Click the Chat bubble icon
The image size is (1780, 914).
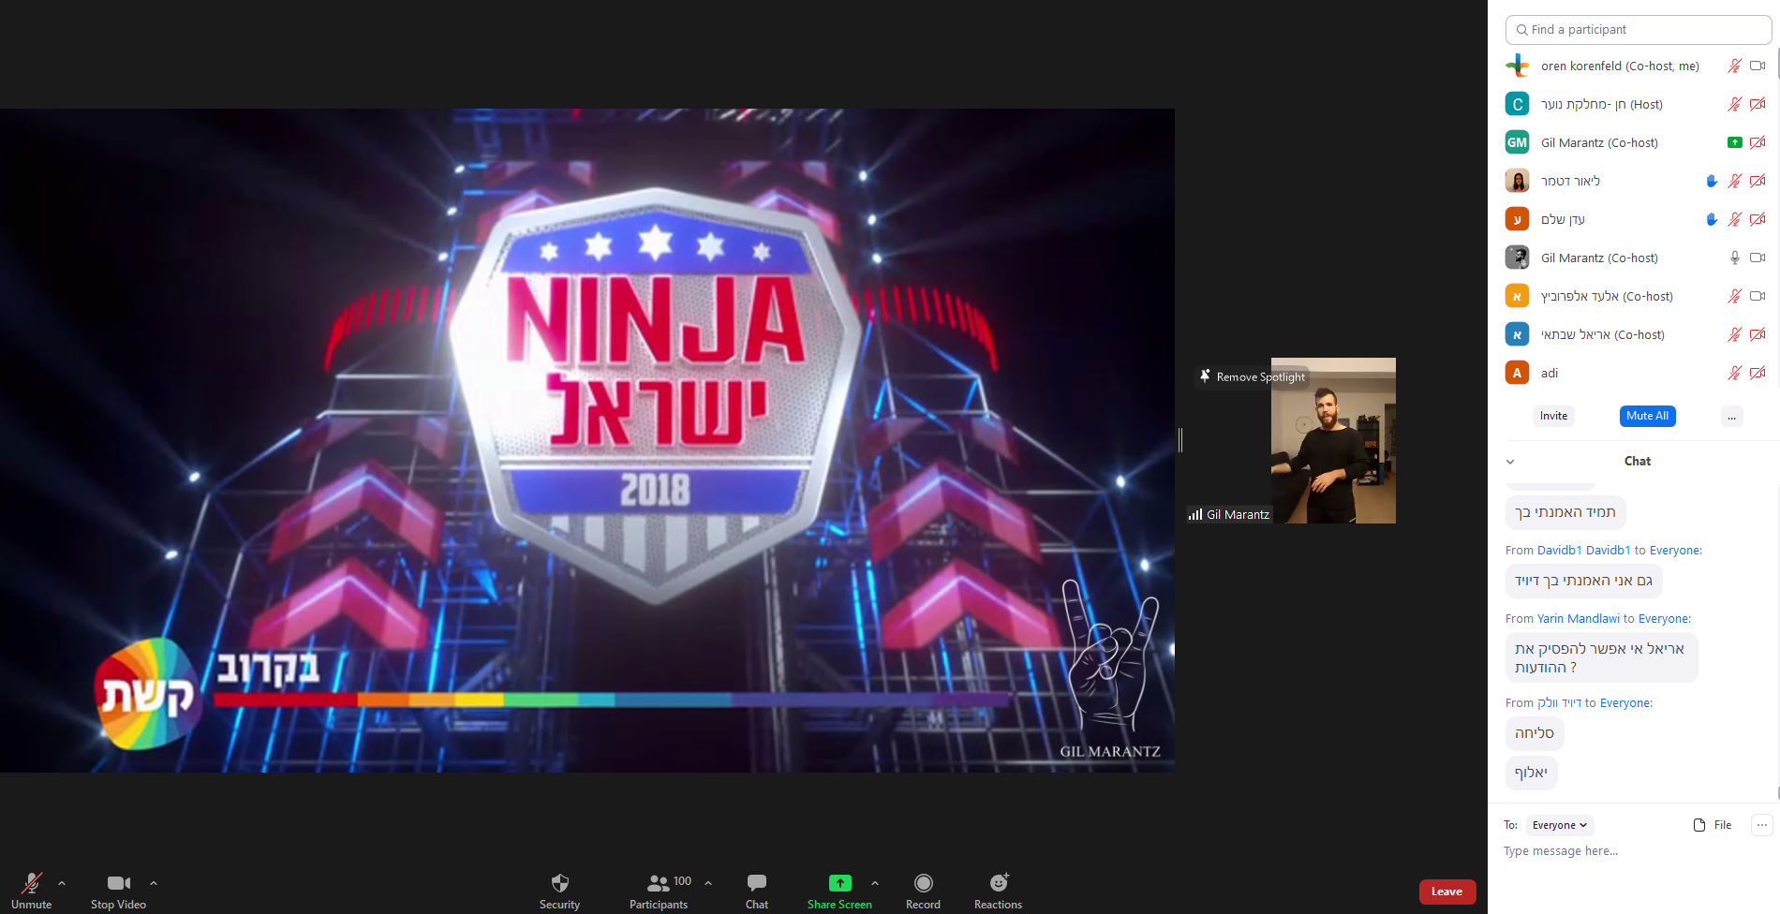click(755, 881)
